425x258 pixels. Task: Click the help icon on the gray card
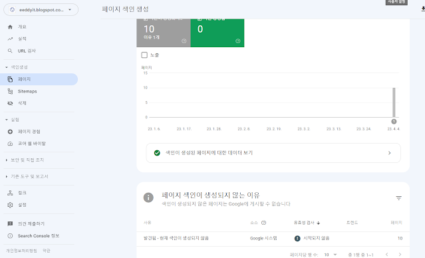184,41
